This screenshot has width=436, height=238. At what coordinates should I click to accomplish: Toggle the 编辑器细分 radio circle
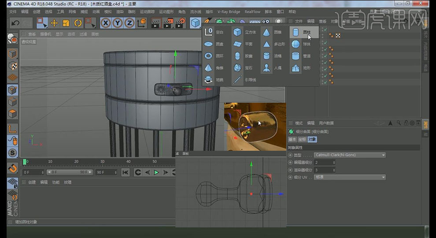pyautogui.click(x=290, y=162)
